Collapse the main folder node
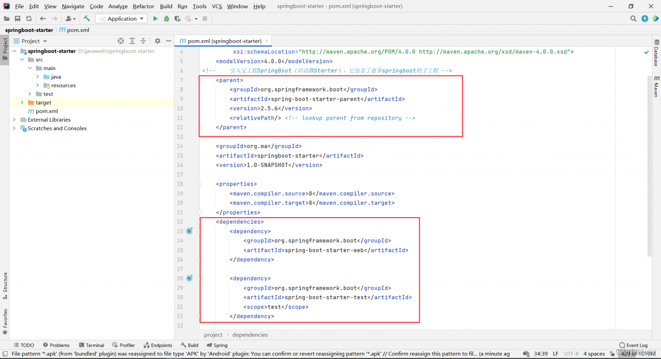 pos(30,68)
